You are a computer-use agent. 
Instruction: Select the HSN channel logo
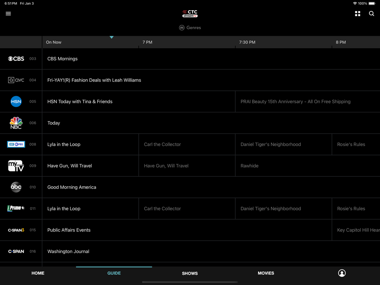click(x=16, y=101)
